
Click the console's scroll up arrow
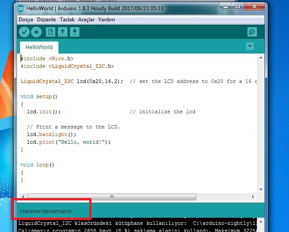pos(261,222)
